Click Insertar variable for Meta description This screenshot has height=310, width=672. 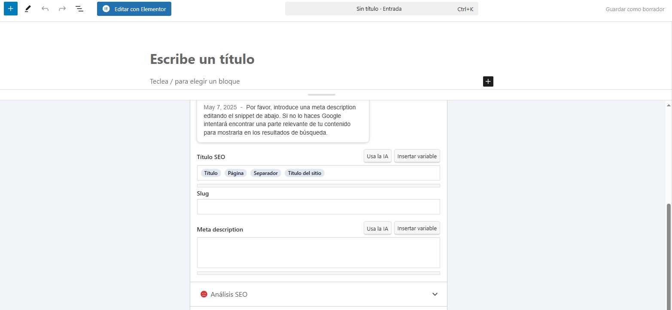pos(417,229)
